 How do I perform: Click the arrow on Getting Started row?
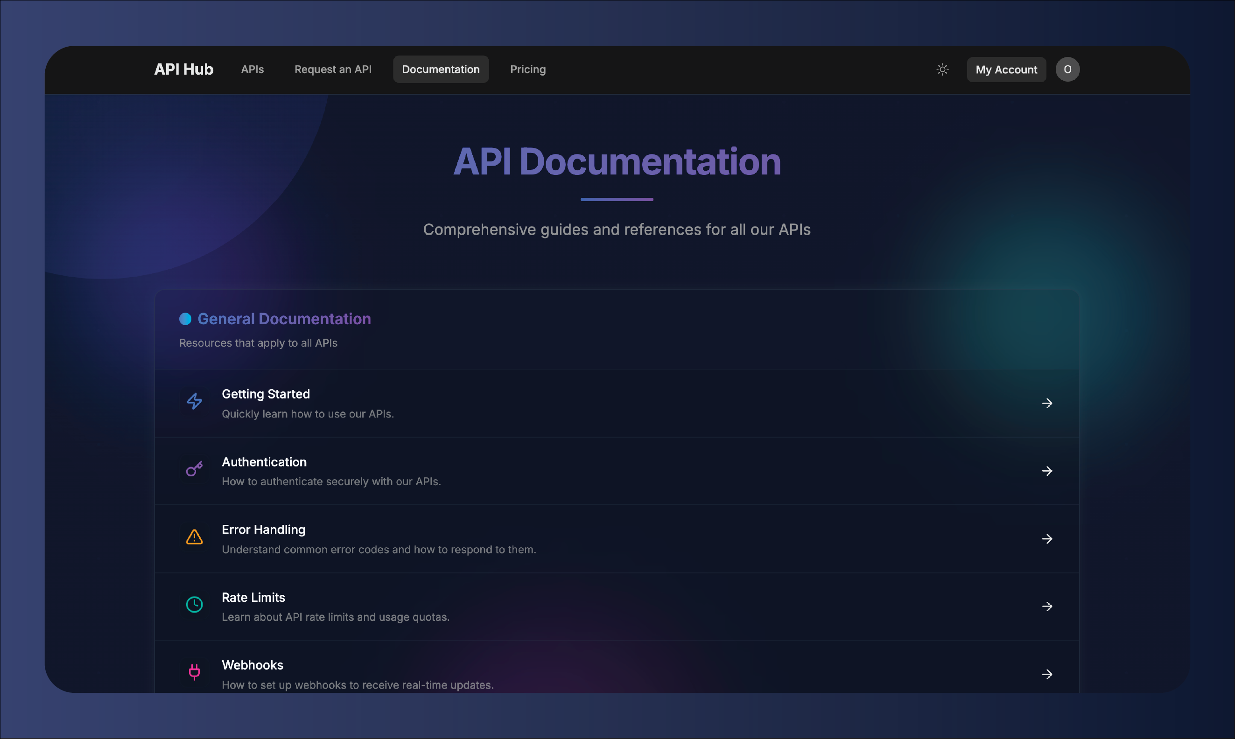coord(1047,404)
